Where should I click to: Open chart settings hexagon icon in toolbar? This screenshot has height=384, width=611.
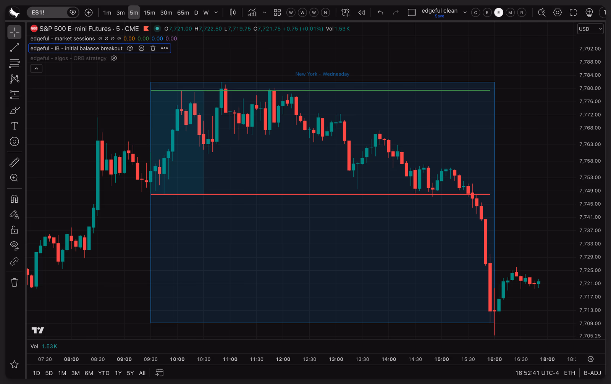[x=558, y=13]
